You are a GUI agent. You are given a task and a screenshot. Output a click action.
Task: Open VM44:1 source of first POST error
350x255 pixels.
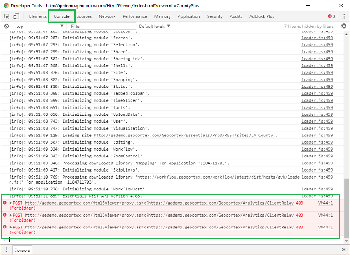coord(325,203)
